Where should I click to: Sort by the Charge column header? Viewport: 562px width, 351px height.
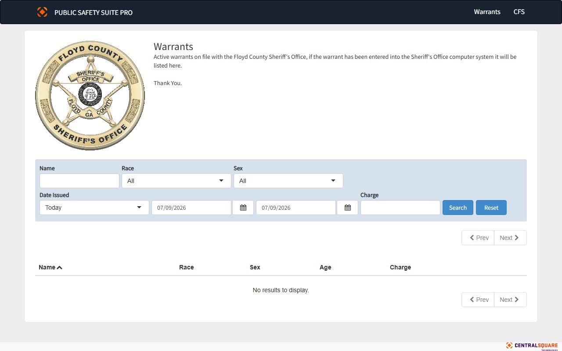400,267
